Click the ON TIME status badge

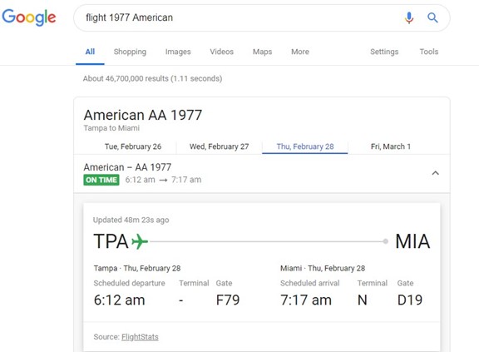pos(101,180)
